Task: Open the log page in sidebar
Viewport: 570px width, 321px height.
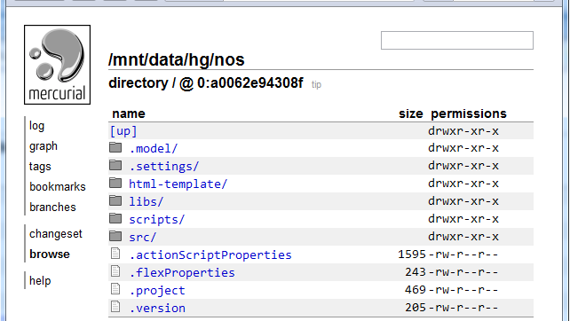Action: pyautogui.click(x=36, y=126)
